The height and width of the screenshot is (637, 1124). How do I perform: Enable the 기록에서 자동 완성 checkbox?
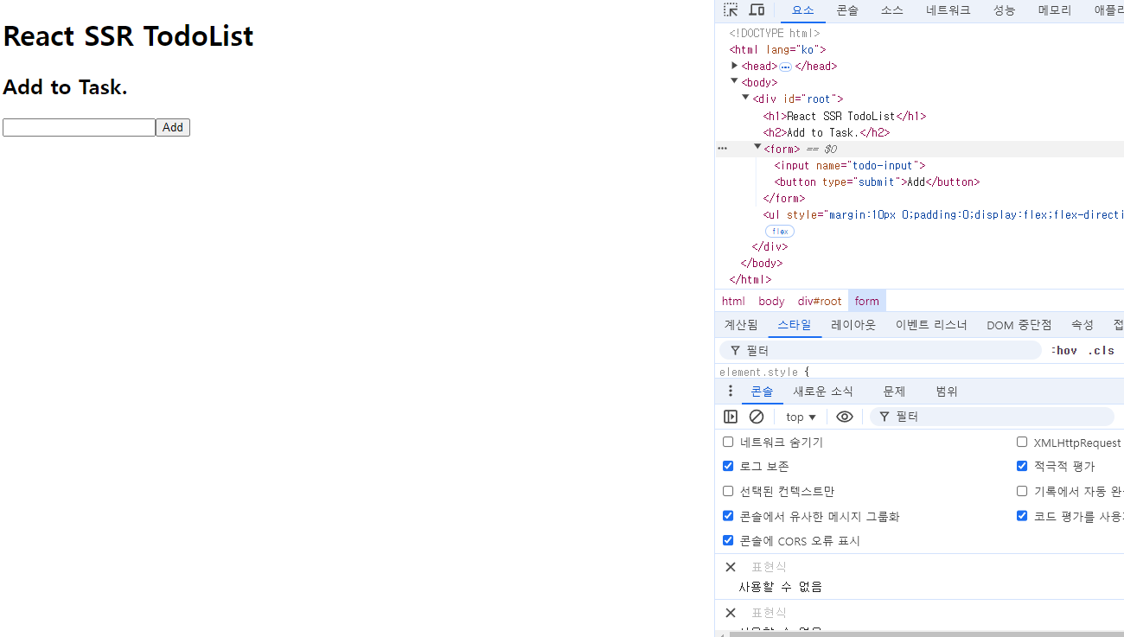point(1022,491)
